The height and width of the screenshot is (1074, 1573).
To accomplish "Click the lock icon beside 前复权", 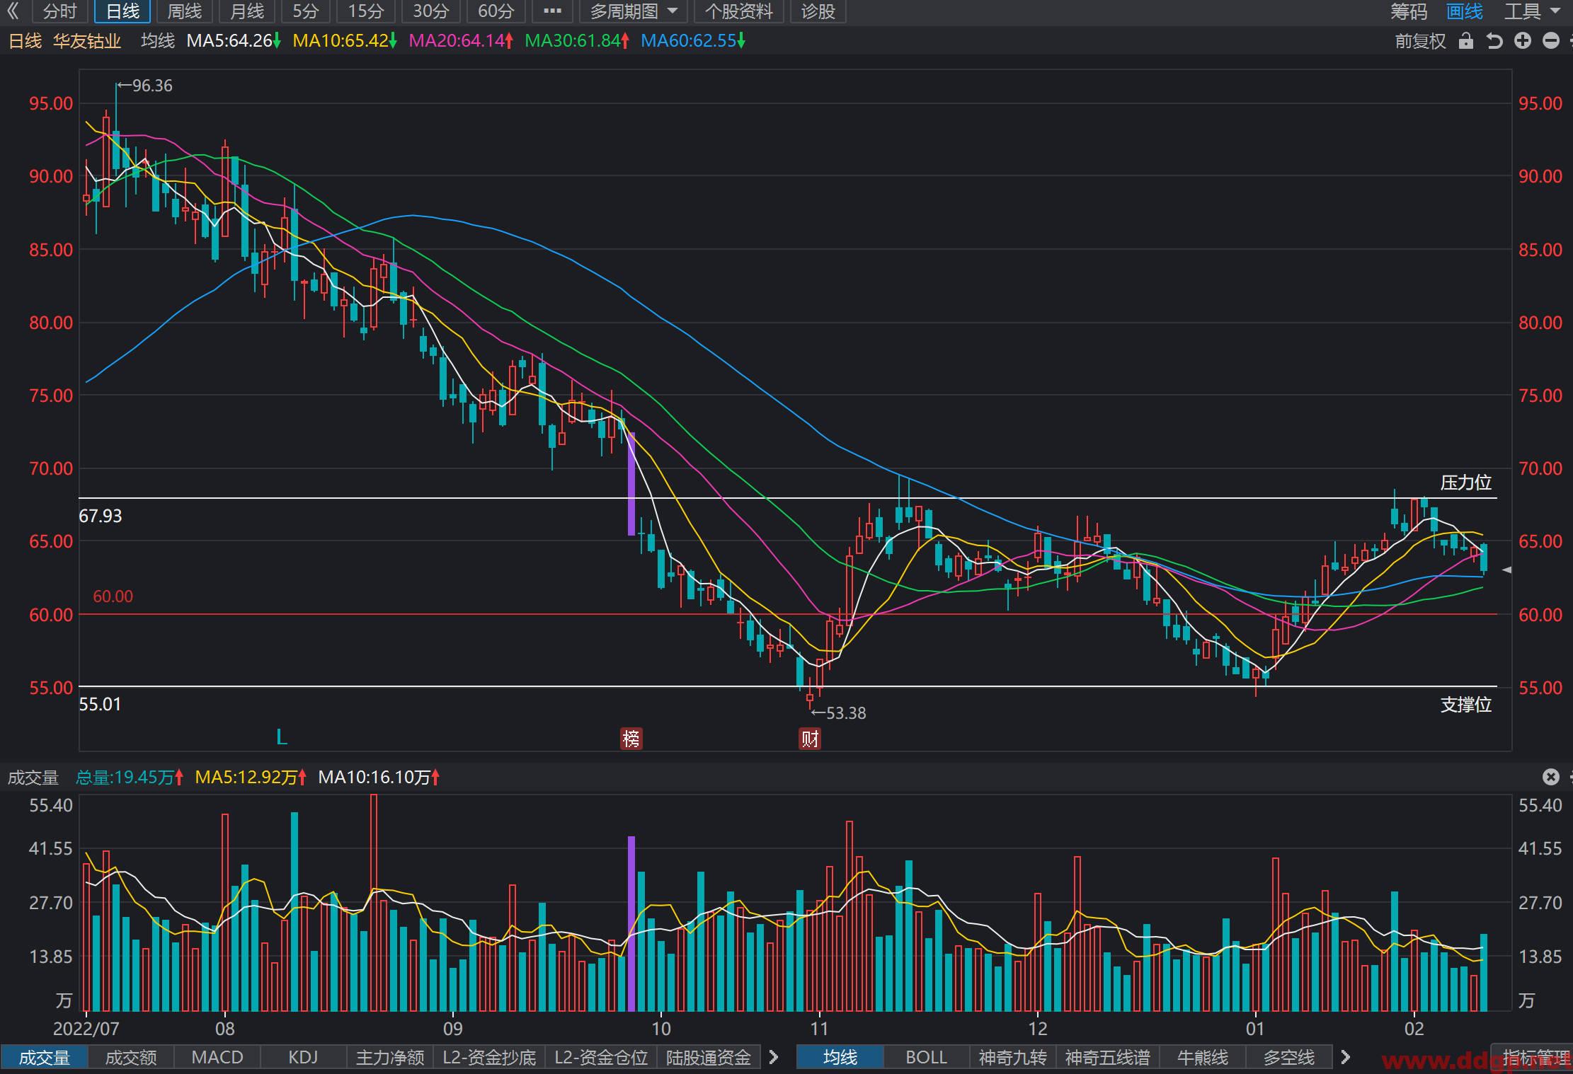I will click(1466, 41).
